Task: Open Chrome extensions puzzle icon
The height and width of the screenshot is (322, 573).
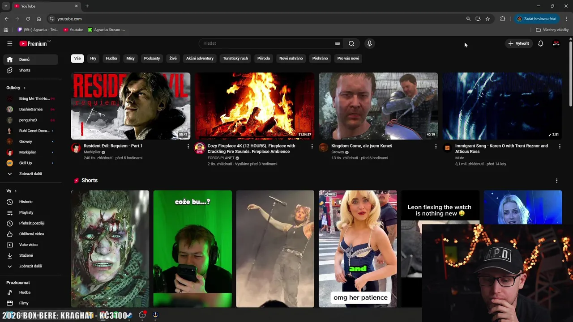Action: coord(503,19)
